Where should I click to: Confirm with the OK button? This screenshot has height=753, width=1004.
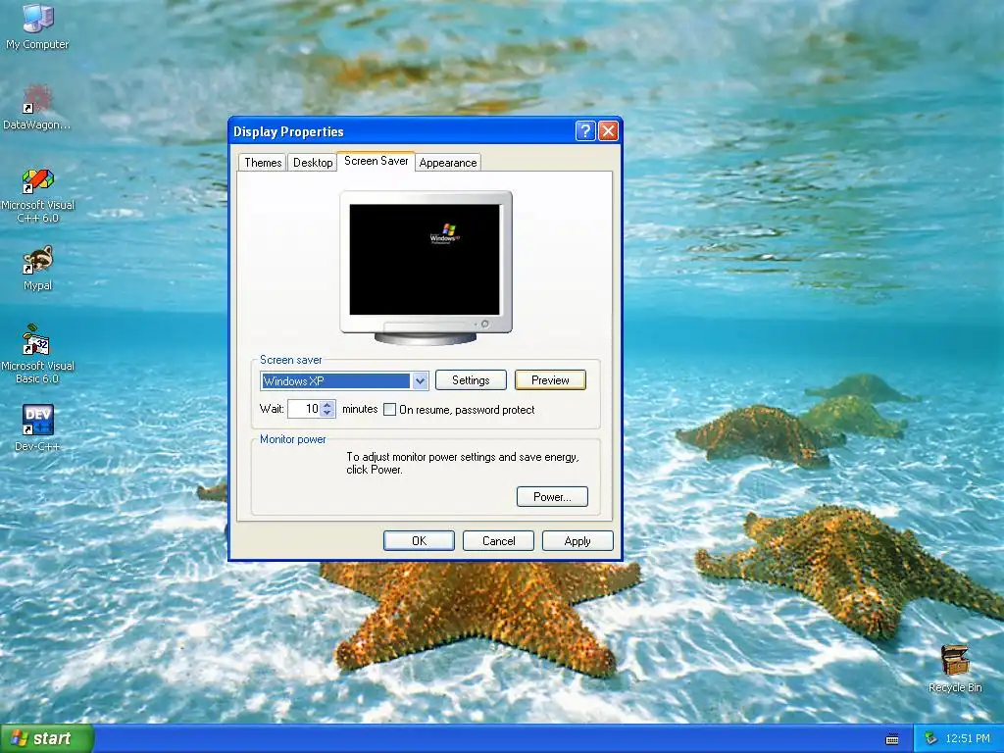pos(419,541)
